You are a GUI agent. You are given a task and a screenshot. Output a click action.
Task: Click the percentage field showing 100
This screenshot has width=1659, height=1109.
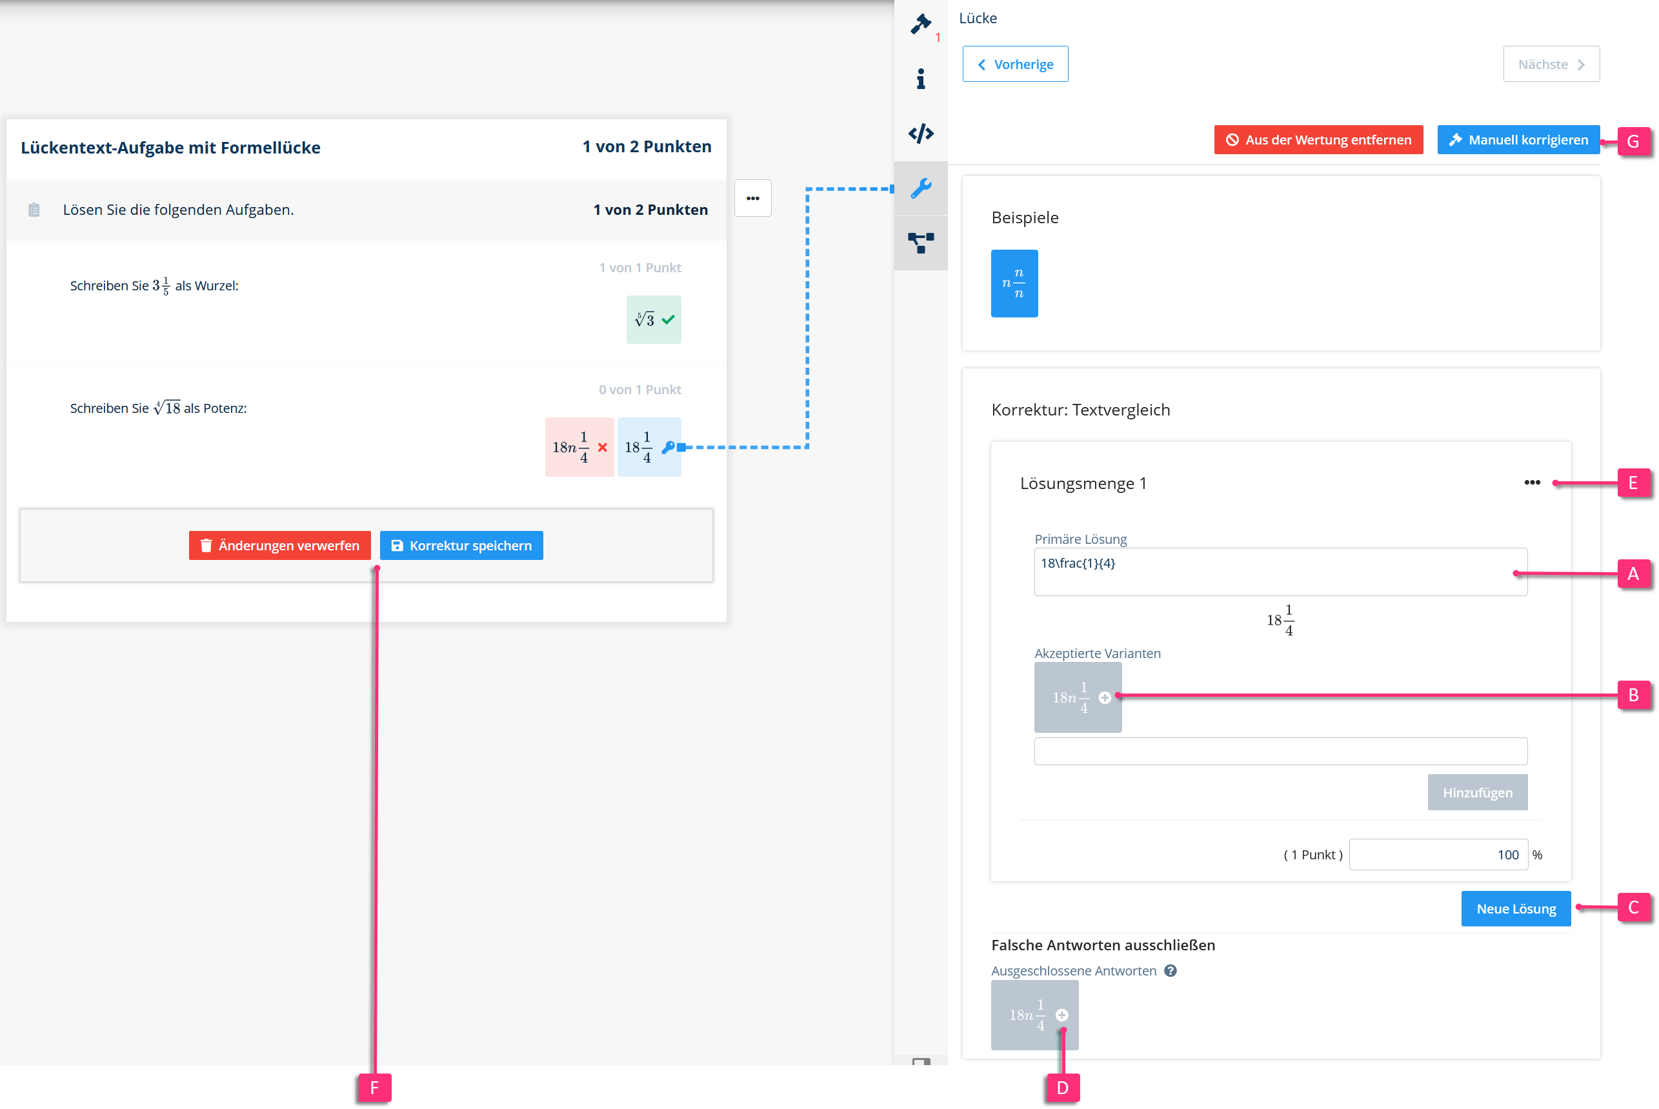(x=1438, y=854)
